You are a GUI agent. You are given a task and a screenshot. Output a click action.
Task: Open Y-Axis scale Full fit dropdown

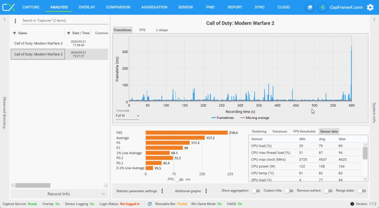pos(127,116)
